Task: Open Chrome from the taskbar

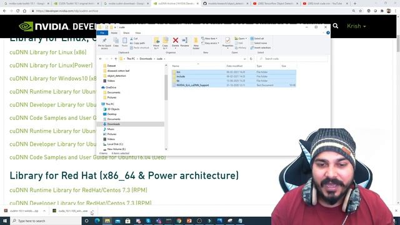Action: point(179,221)
